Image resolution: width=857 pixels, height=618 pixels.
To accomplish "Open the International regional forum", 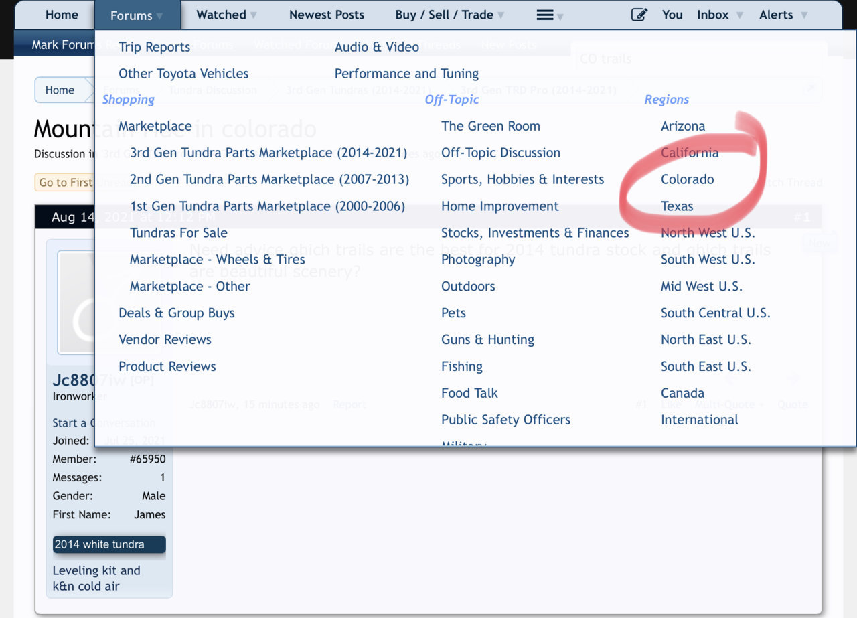I will click(700, 420).
